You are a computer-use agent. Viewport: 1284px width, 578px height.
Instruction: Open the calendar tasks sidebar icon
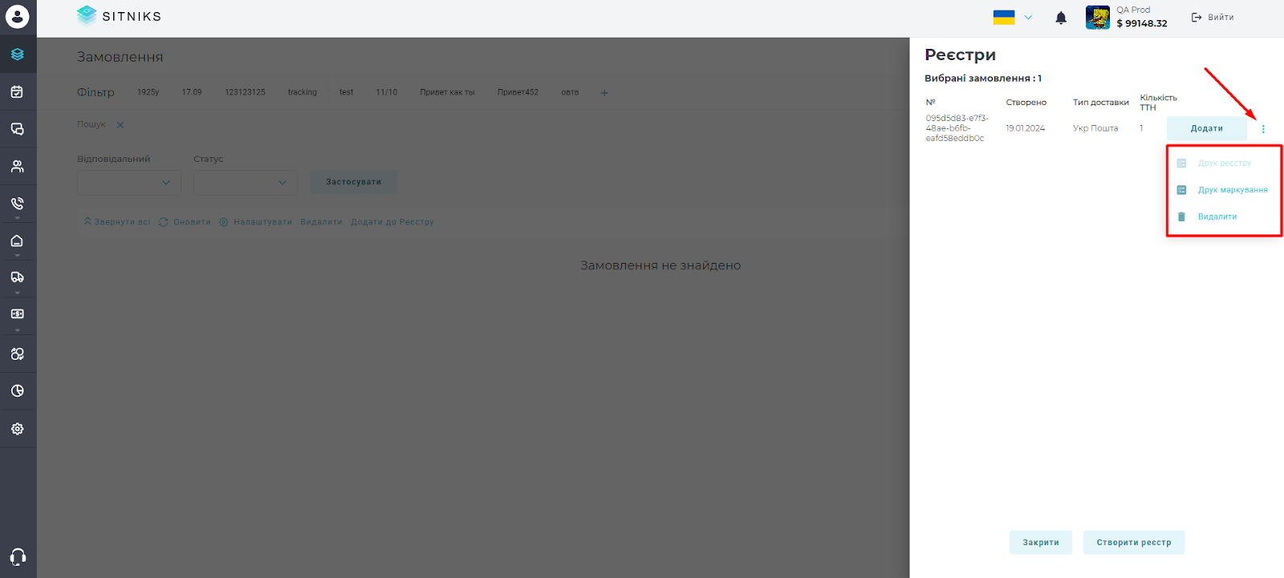tap(18, 91)
